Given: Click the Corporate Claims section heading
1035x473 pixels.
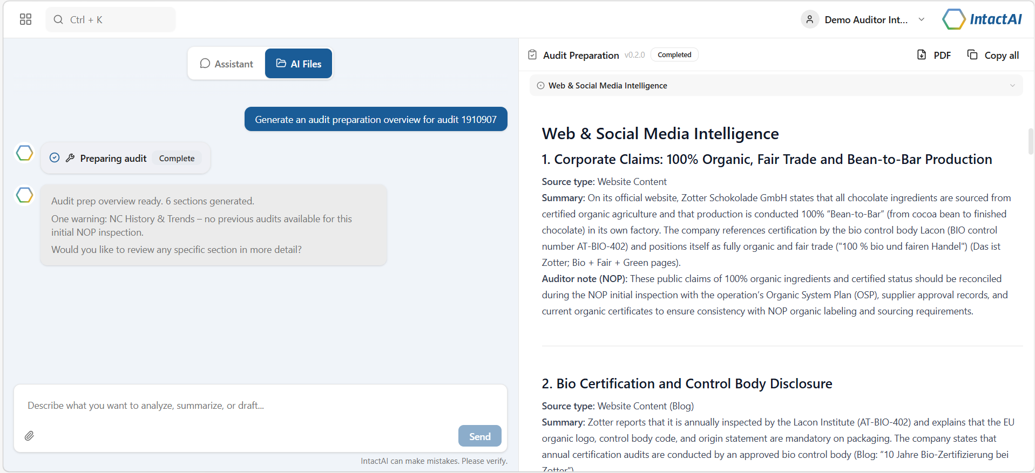Looking at the screenshot, I should 767,160.
